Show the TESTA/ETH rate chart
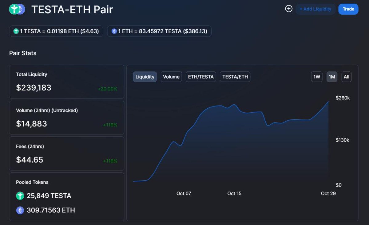Image resolution: width=369 pixels, height=225 pixels. coord(235,77)
